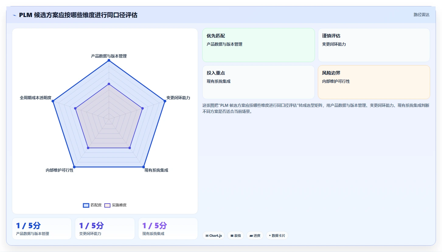The image size is (442, 252).
Task: Click the 路径雷达 label in the header
Action: [421, 15]
